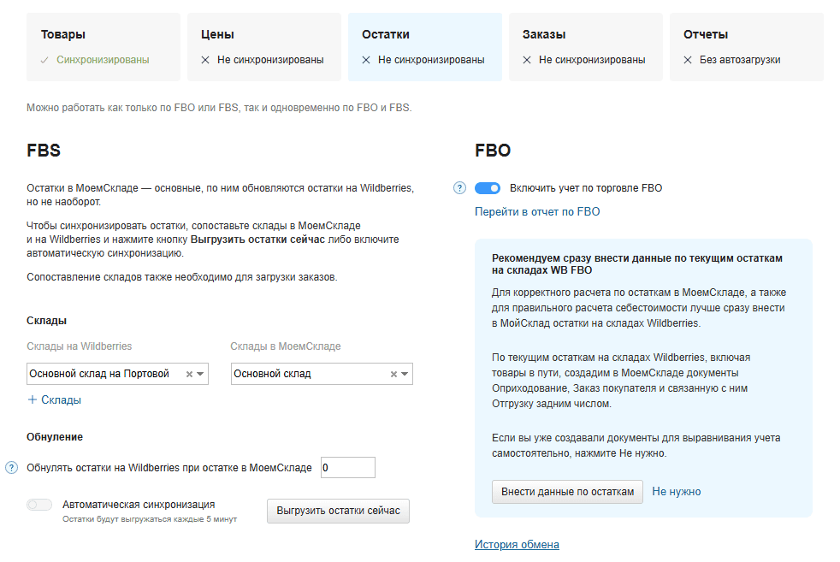Clear the МойСклад warehouse selection with x
This screenshot has height=562, width=840.
coord(393,374)
